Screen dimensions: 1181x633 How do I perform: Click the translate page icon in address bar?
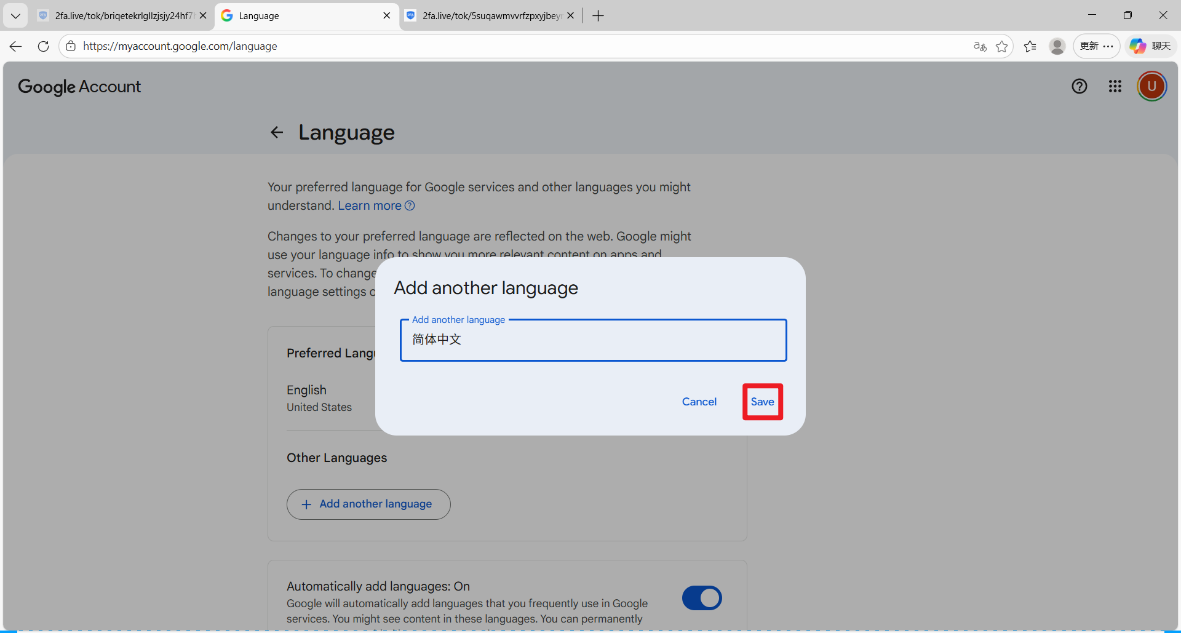(x=980, y=46)
